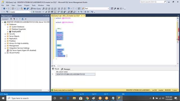Click the Change Connection icon left of master
The image size is (180, 101).
tap(7, 12)
